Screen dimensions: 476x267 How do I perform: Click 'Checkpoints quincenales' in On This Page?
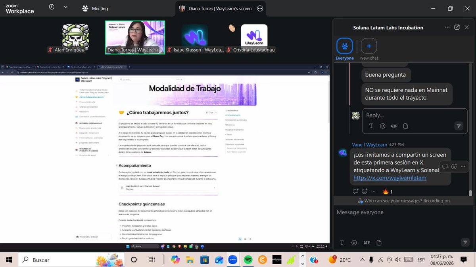click(236, 120)
